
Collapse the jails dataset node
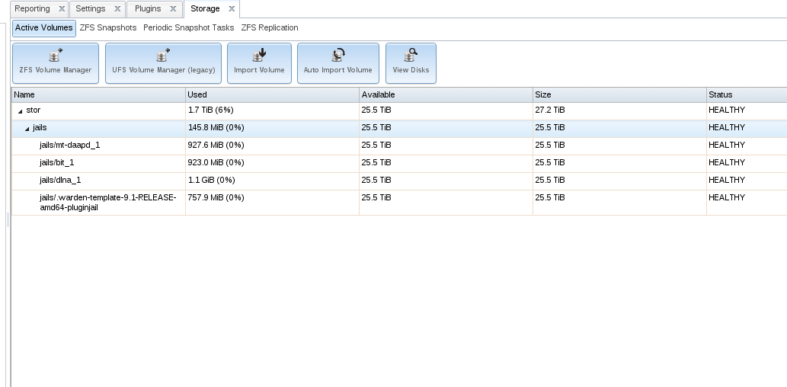[27, 129]
